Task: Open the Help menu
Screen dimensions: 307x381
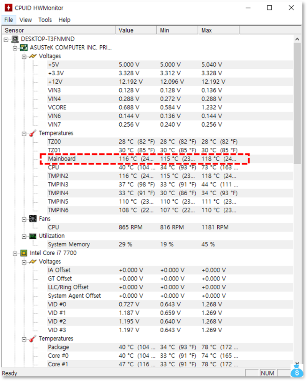Action: pyautogui.click(x=64, y=20)
